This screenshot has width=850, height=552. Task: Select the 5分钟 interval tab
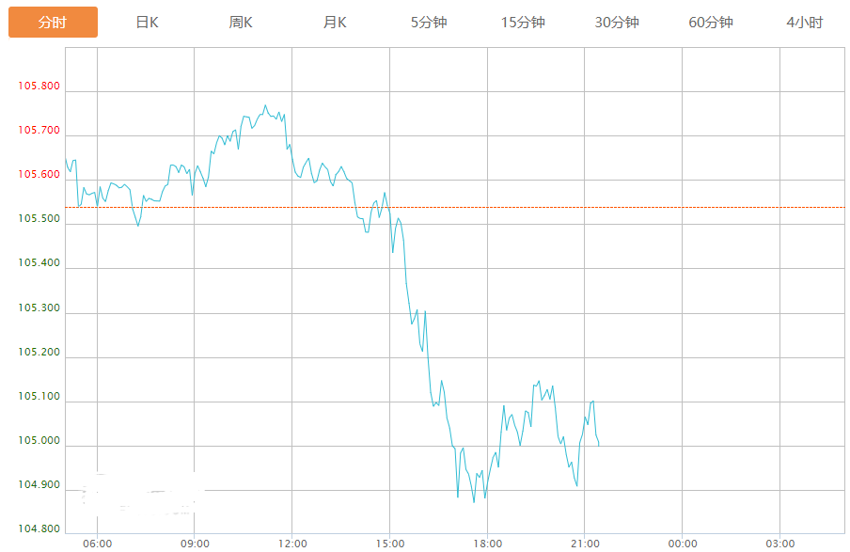(429, 23)
